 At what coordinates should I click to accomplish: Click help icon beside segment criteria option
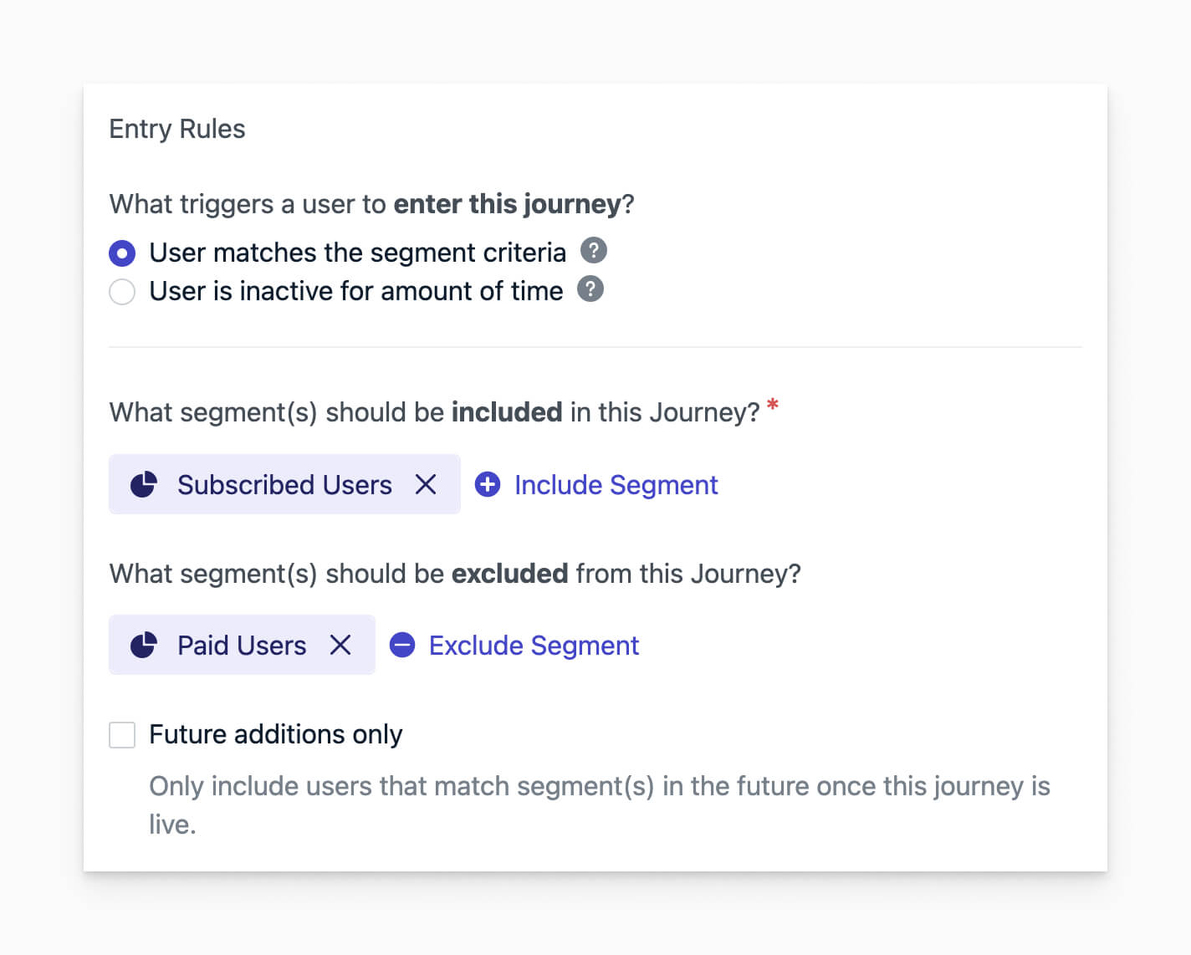(593, 251)
